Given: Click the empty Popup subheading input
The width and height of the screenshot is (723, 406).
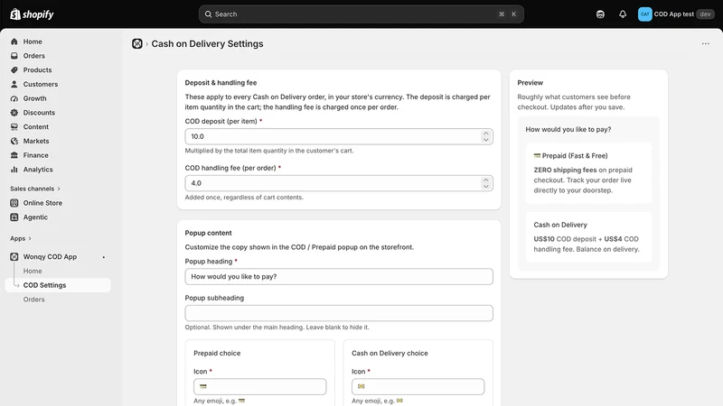Looking at the screenshot, I should (x=339, y=313).
